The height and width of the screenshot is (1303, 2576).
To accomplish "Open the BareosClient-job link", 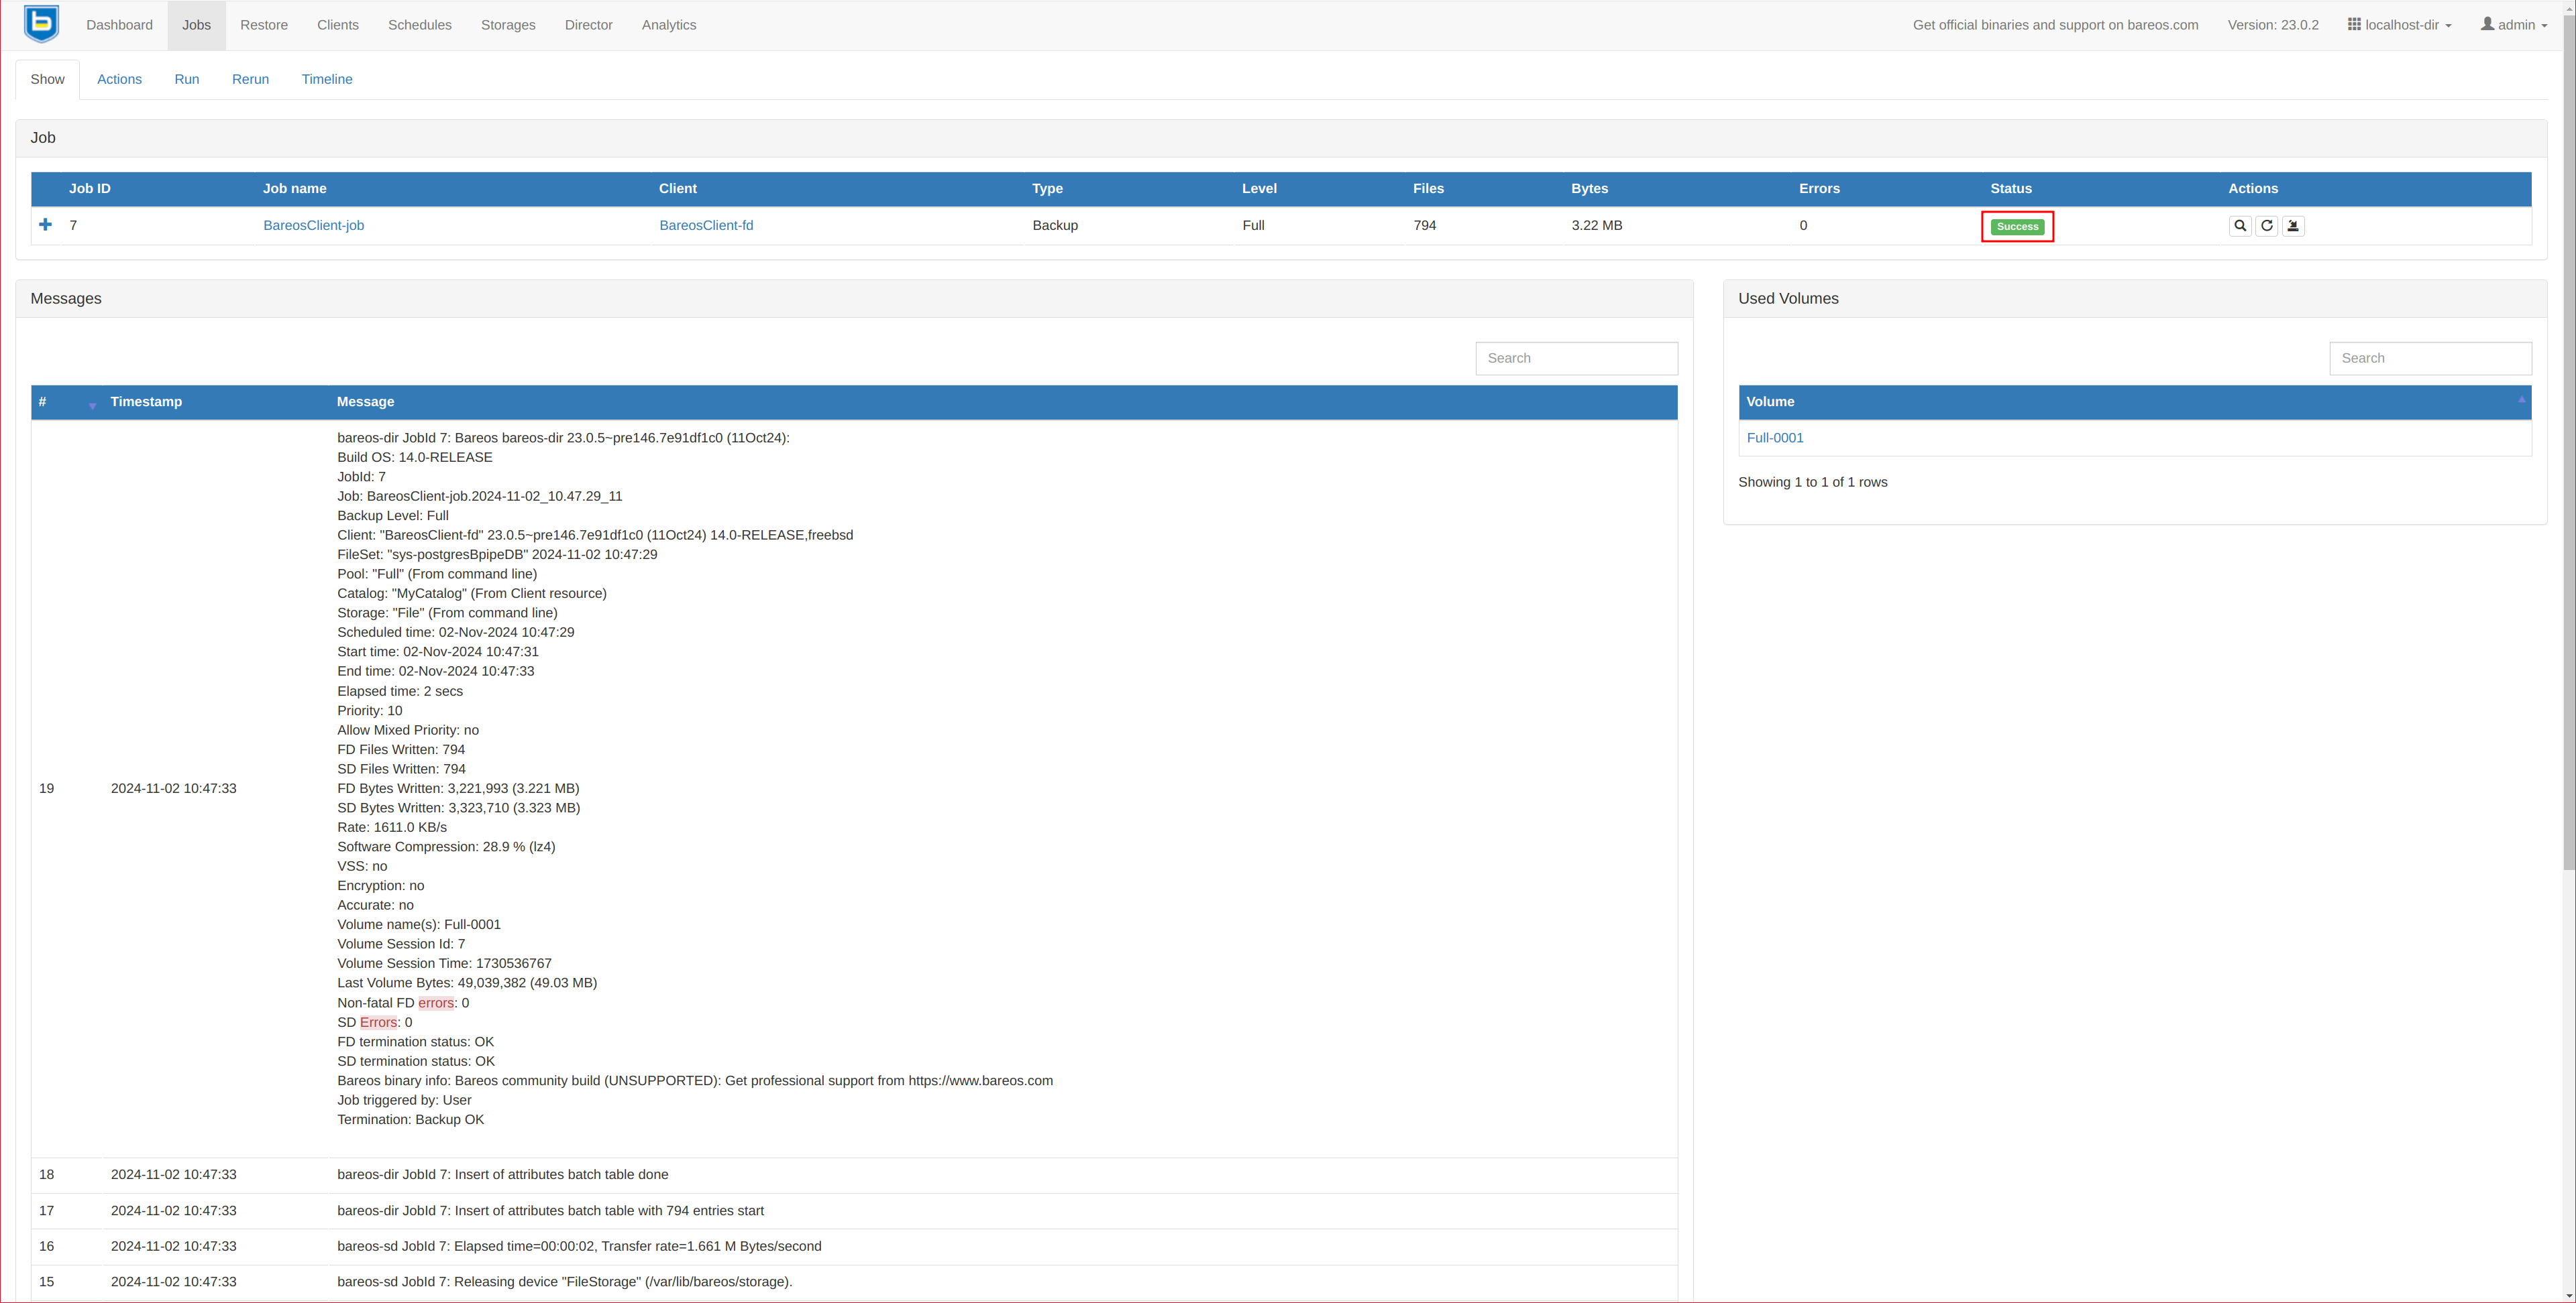I will click(313, 226).
